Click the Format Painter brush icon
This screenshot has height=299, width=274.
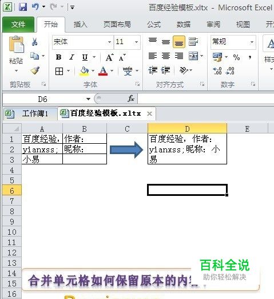pos(35,70)
